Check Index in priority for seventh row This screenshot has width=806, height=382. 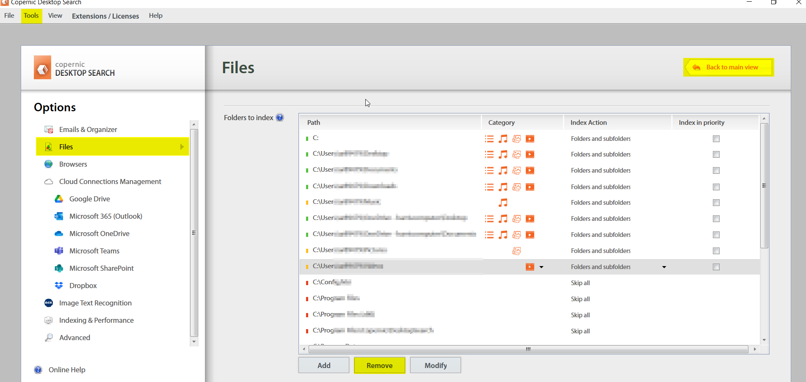click(x=716, y=235)
